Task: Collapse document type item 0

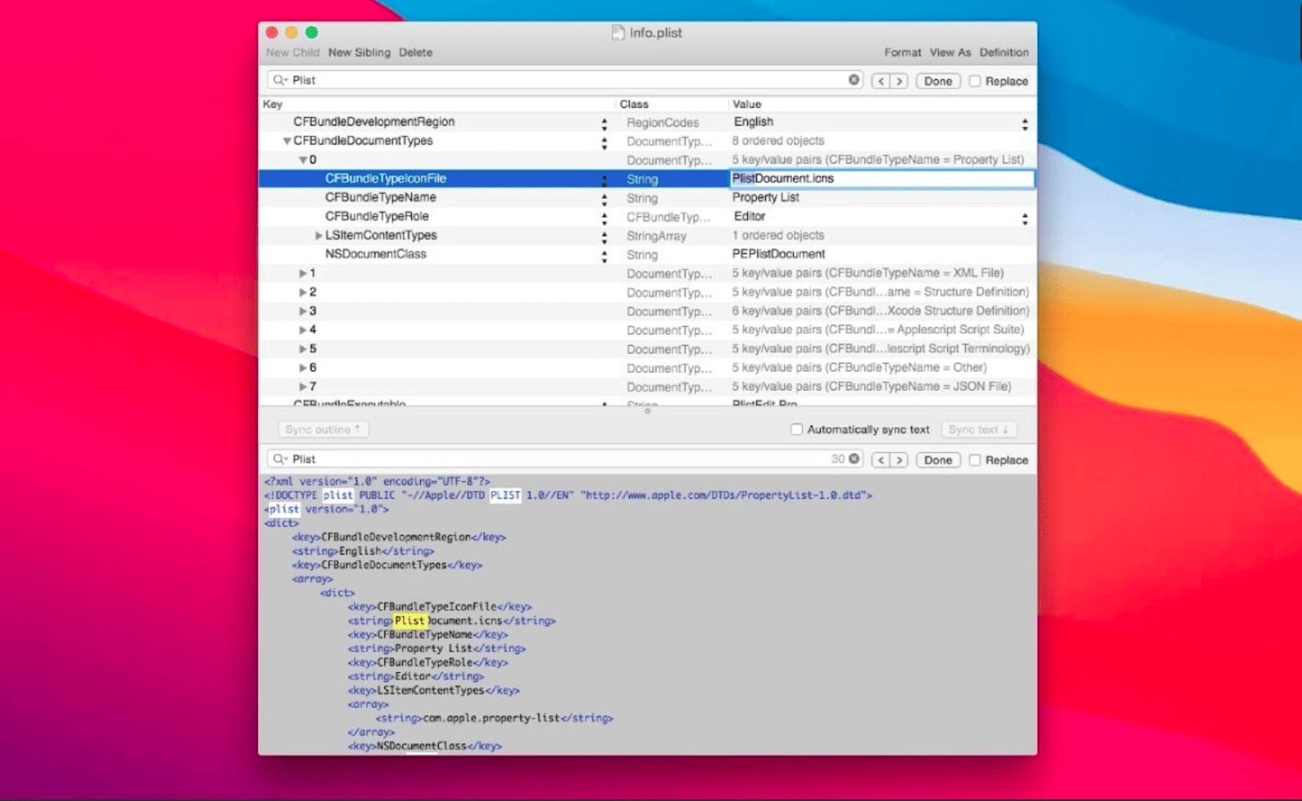Action: pyautogui.click(x=303, y=160)
